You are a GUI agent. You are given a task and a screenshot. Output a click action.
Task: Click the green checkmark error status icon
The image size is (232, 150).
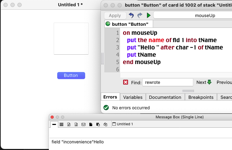(106, 108)
